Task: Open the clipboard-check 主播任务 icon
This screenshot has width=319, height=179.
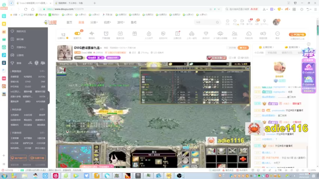Action: tap(177, 33)
